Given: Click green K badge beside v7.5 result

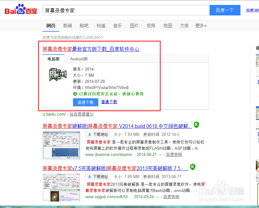Looking at the screenshot, I should 193,167.
